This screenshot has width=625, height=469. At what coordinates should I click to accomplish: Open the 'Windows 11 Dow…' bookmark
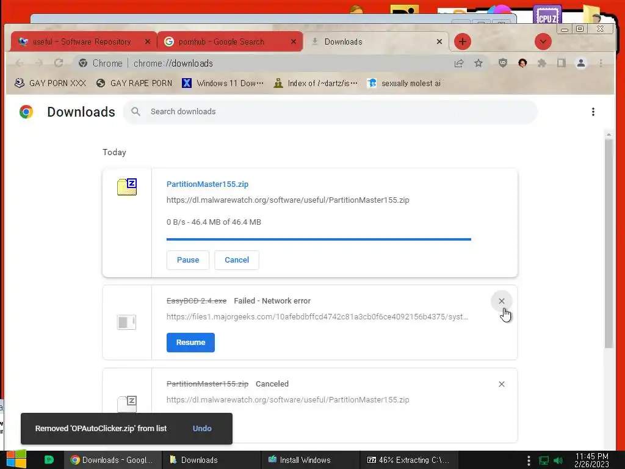coord(222,83)
